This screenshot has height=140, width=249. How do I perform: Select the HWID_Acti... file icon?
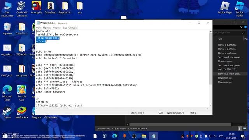[7, 71]
